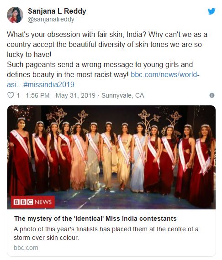Screen dimensions: 222x260
Task: Click tweet line about pageants' wrong message
Action: (100, 64)
